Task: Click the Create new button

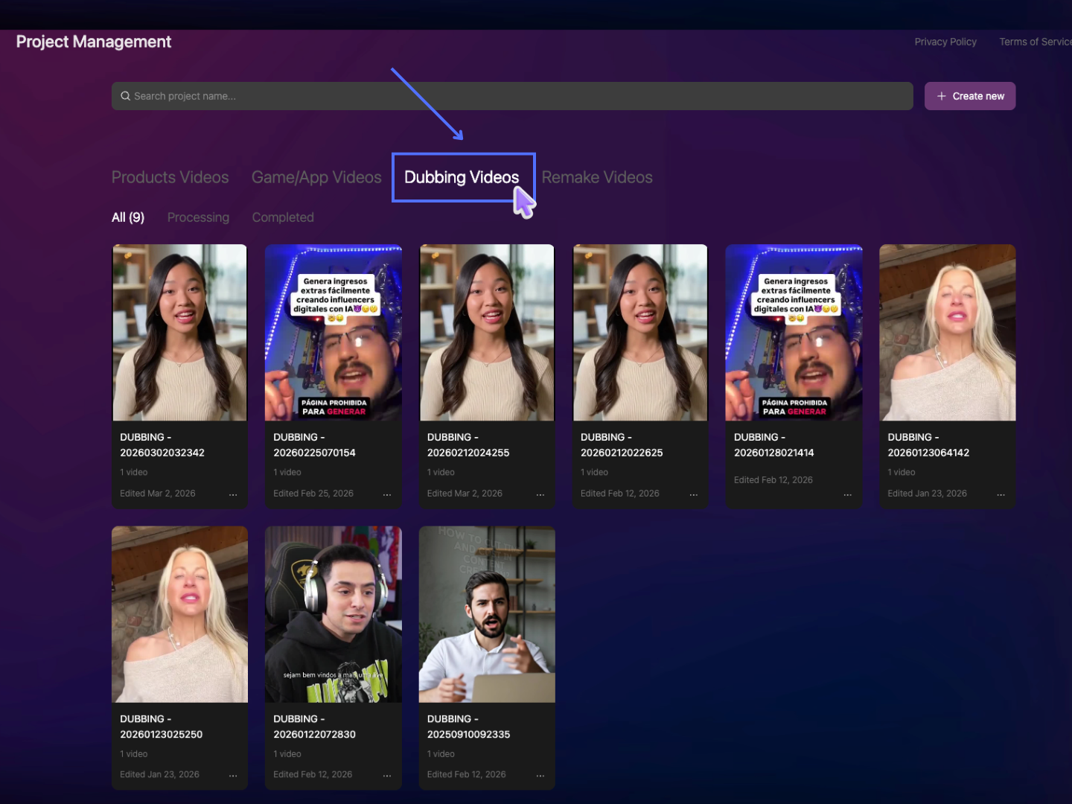Action: 969,96
